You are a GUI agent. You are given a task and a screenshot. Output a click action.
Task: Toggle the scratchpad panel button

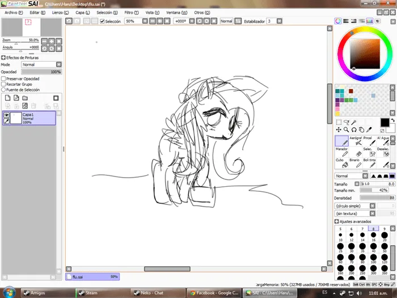pyautogui.click(x=378, y=21)
